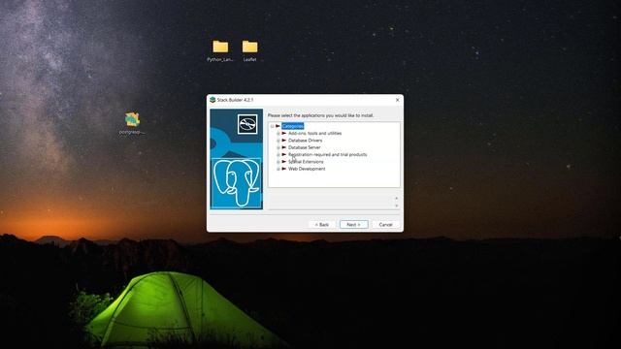
Task: Click the arrow icon beside Registration-required and trial products
Action: pyautogui.click(x=284, y=155)
